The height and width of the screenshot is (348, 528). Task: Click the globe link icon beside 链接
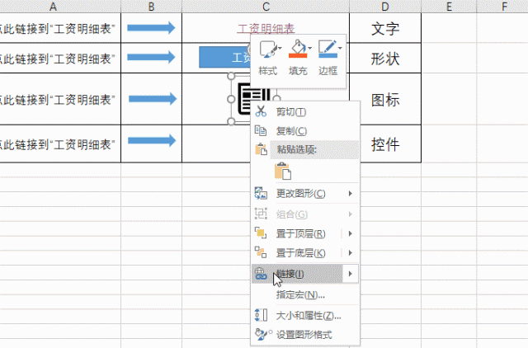click(261, 274)
